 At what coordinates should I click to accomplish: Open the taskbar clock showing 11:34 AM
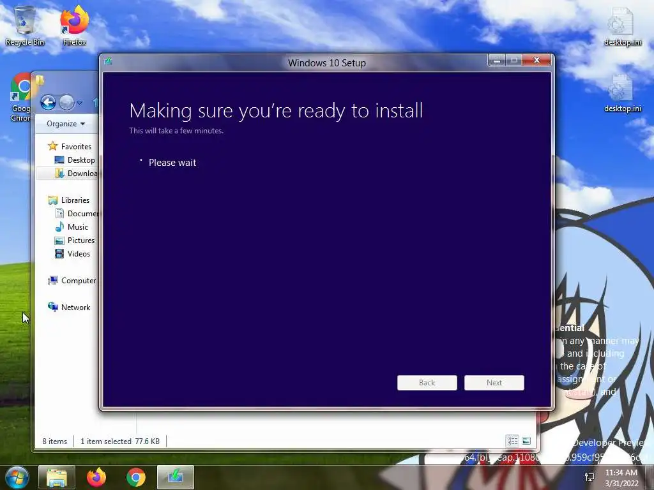click(x=621, y=478)
